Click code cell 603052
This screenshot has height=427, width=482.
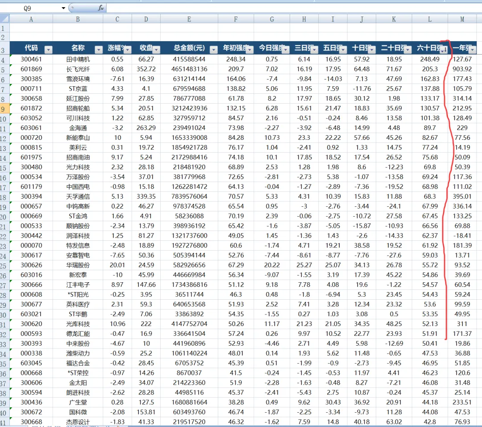pos(31,118)
